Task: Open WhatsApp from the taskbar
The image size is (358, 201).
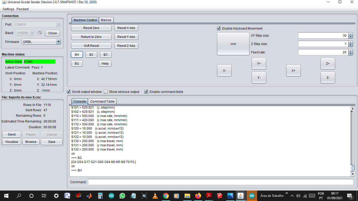Action: 122,196
